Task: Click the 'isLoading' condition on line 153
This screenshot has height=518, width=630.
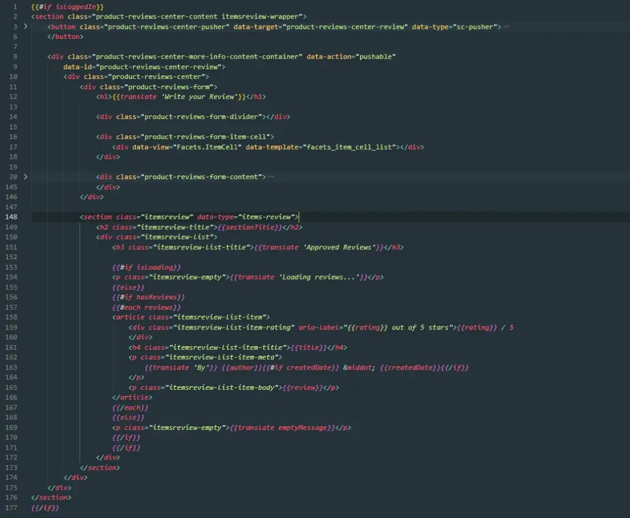Action: point(154,267)
